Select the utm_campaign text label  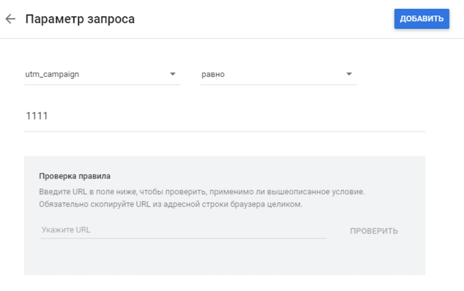click(52, 74)
